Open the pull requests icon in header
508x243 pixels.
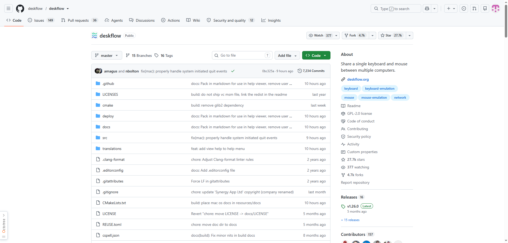[474, 8]
